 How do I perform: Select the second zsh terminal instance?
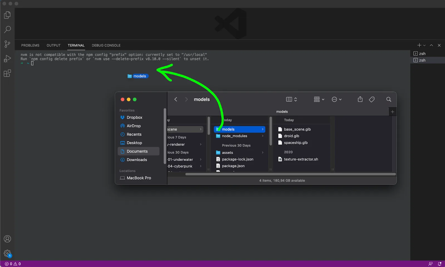427,60
